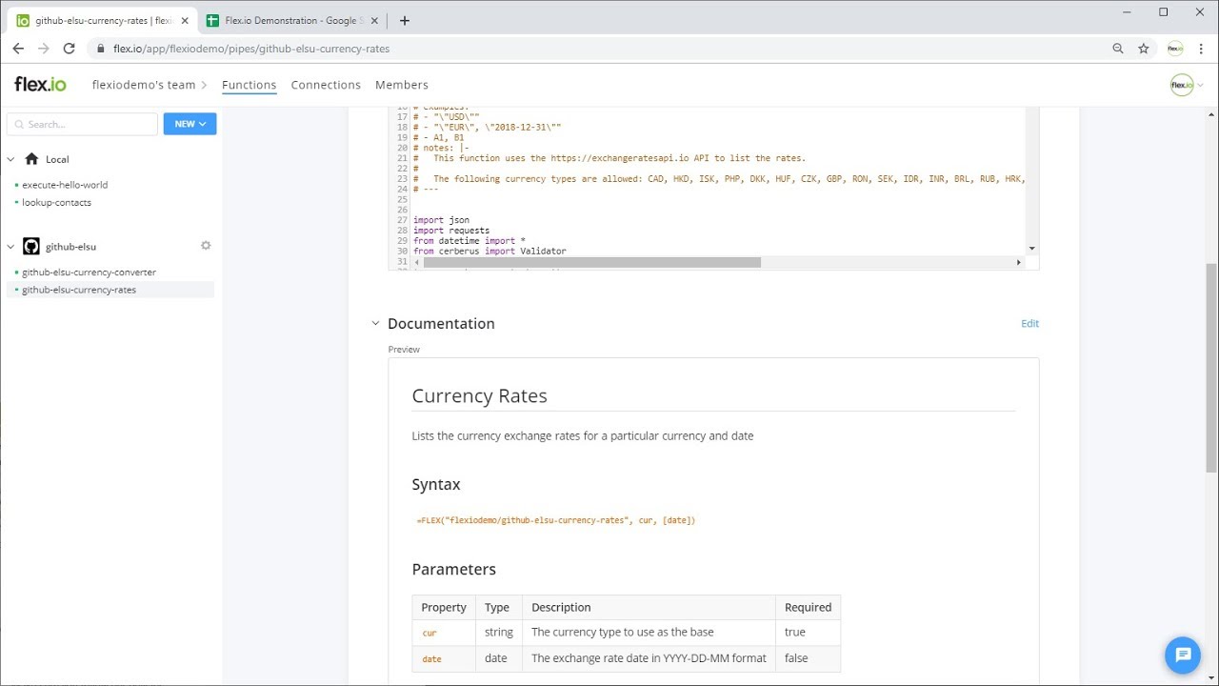
Task: Click code editor scroll down arrow
Action: click(x=1032, y=249)
